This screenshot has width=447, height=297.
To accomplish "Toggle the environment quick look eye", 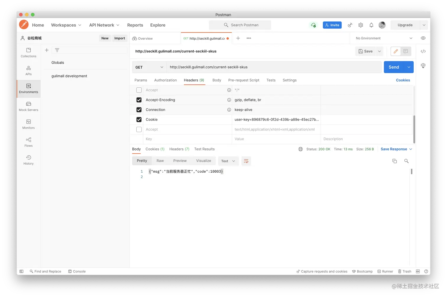I will tap(423, 38).
